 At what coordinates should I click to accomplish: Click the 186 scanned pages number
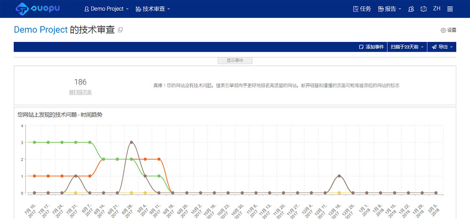[80, 82]
